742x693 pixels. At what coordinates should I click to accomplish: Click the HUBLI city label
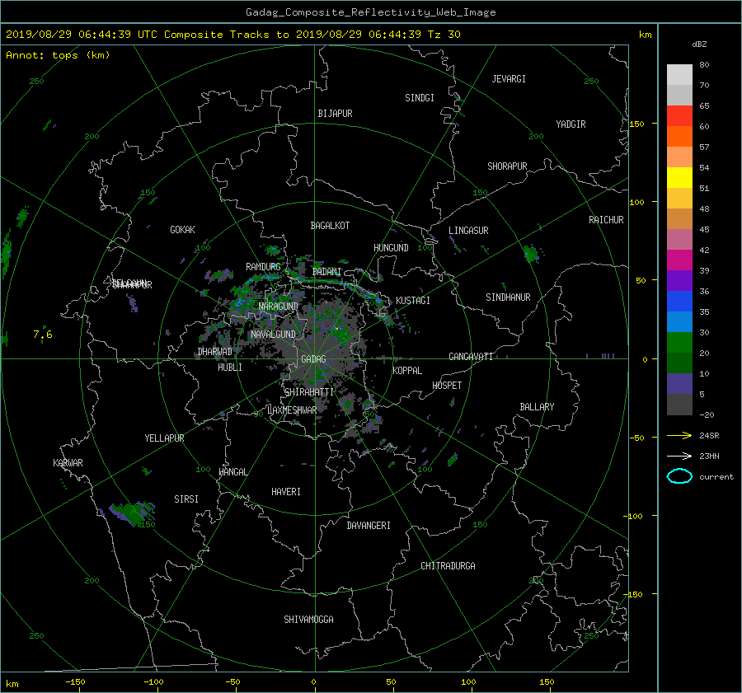click(x=229, y=367)
